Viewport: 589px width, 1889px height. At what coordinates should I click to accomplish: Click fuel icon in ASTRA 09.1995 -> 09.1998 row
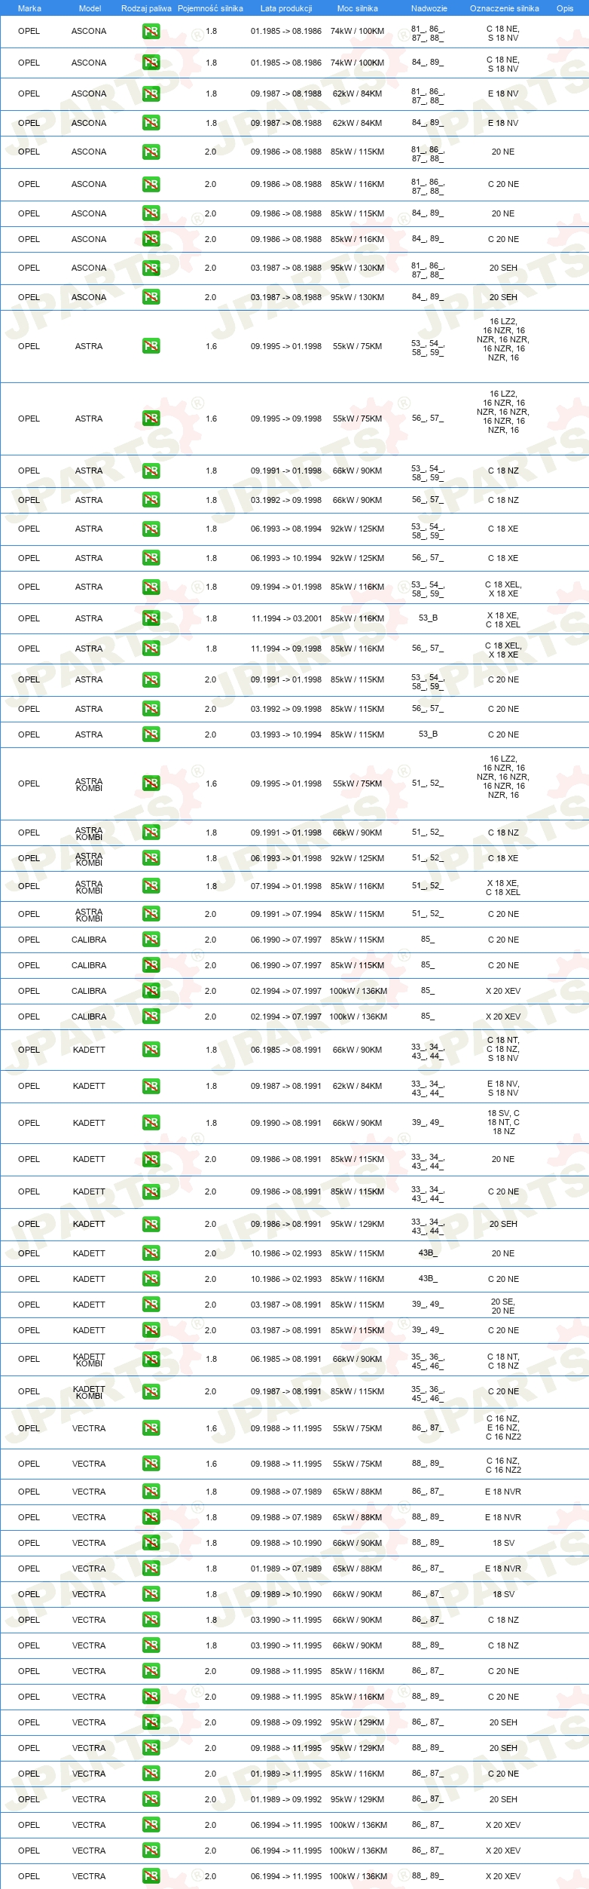(x=151, y=419)
